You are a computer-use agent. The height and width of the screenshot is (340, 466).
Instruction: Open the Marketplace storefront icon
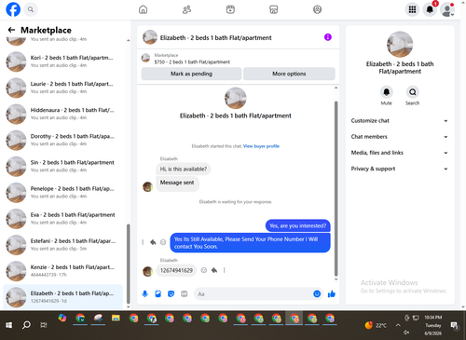coord(273,9)
